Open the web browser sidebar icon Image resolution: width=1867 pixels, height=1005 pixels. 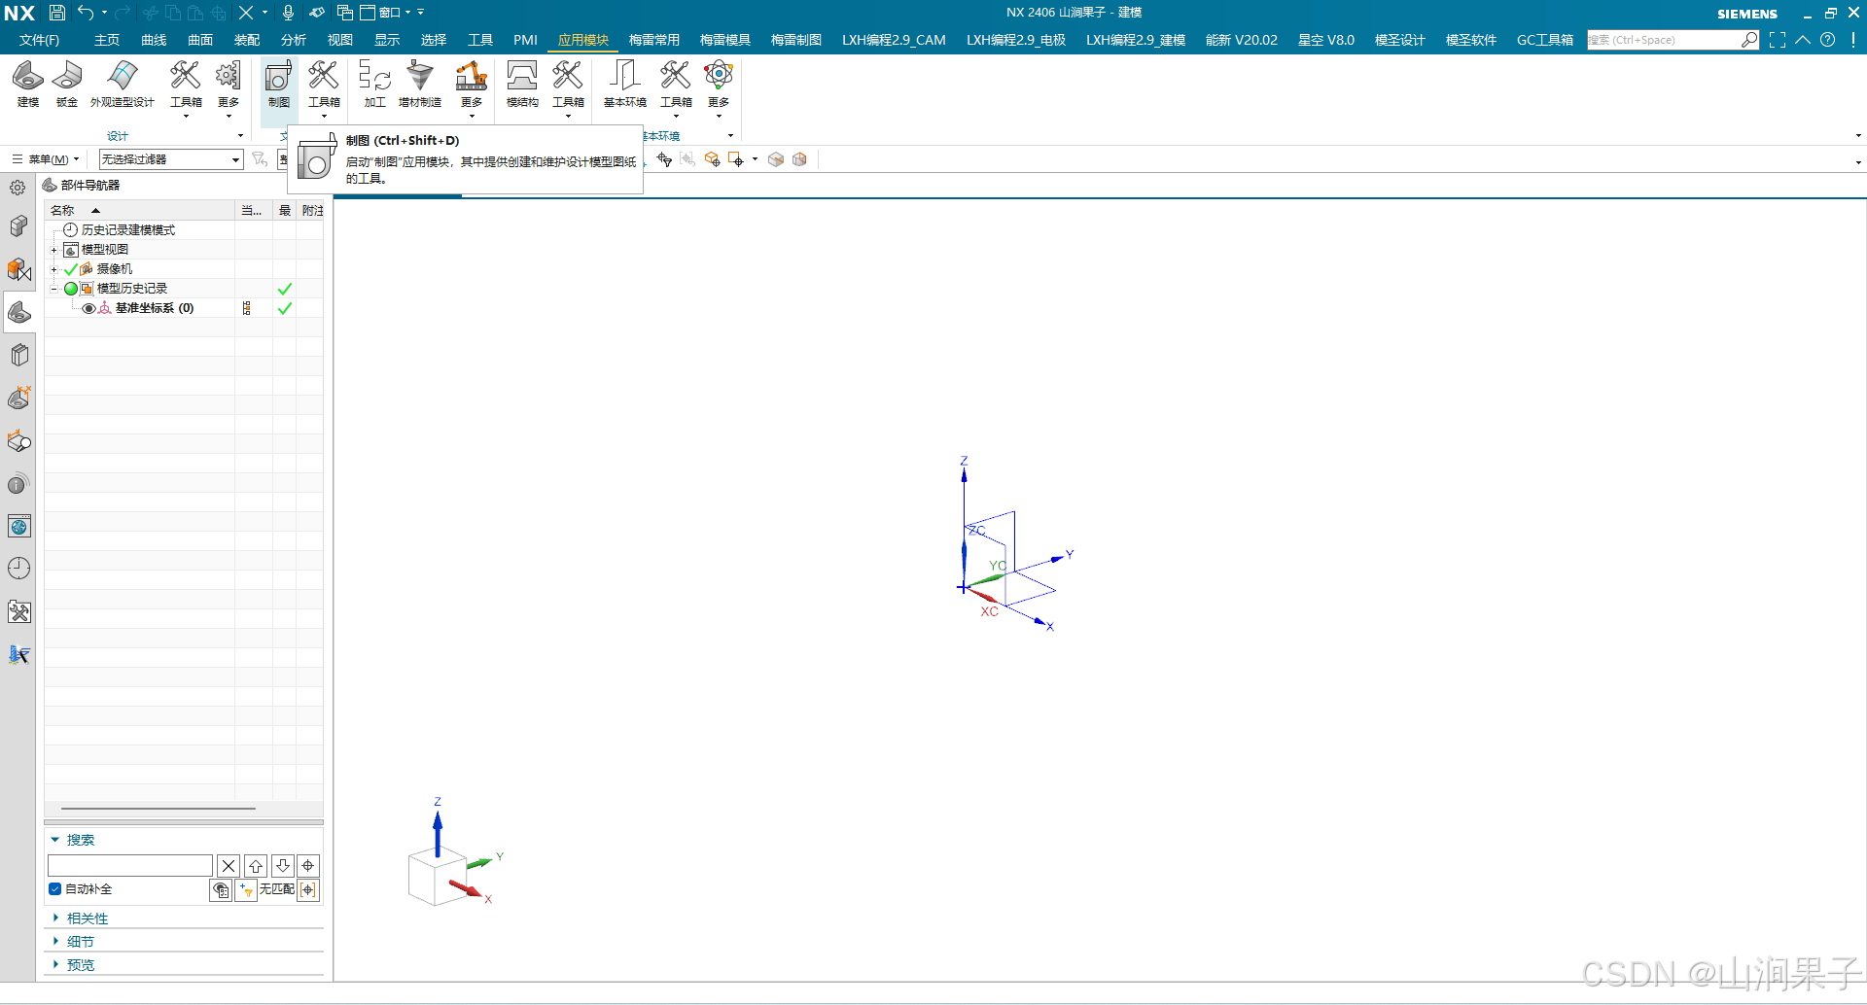[19, 526]
